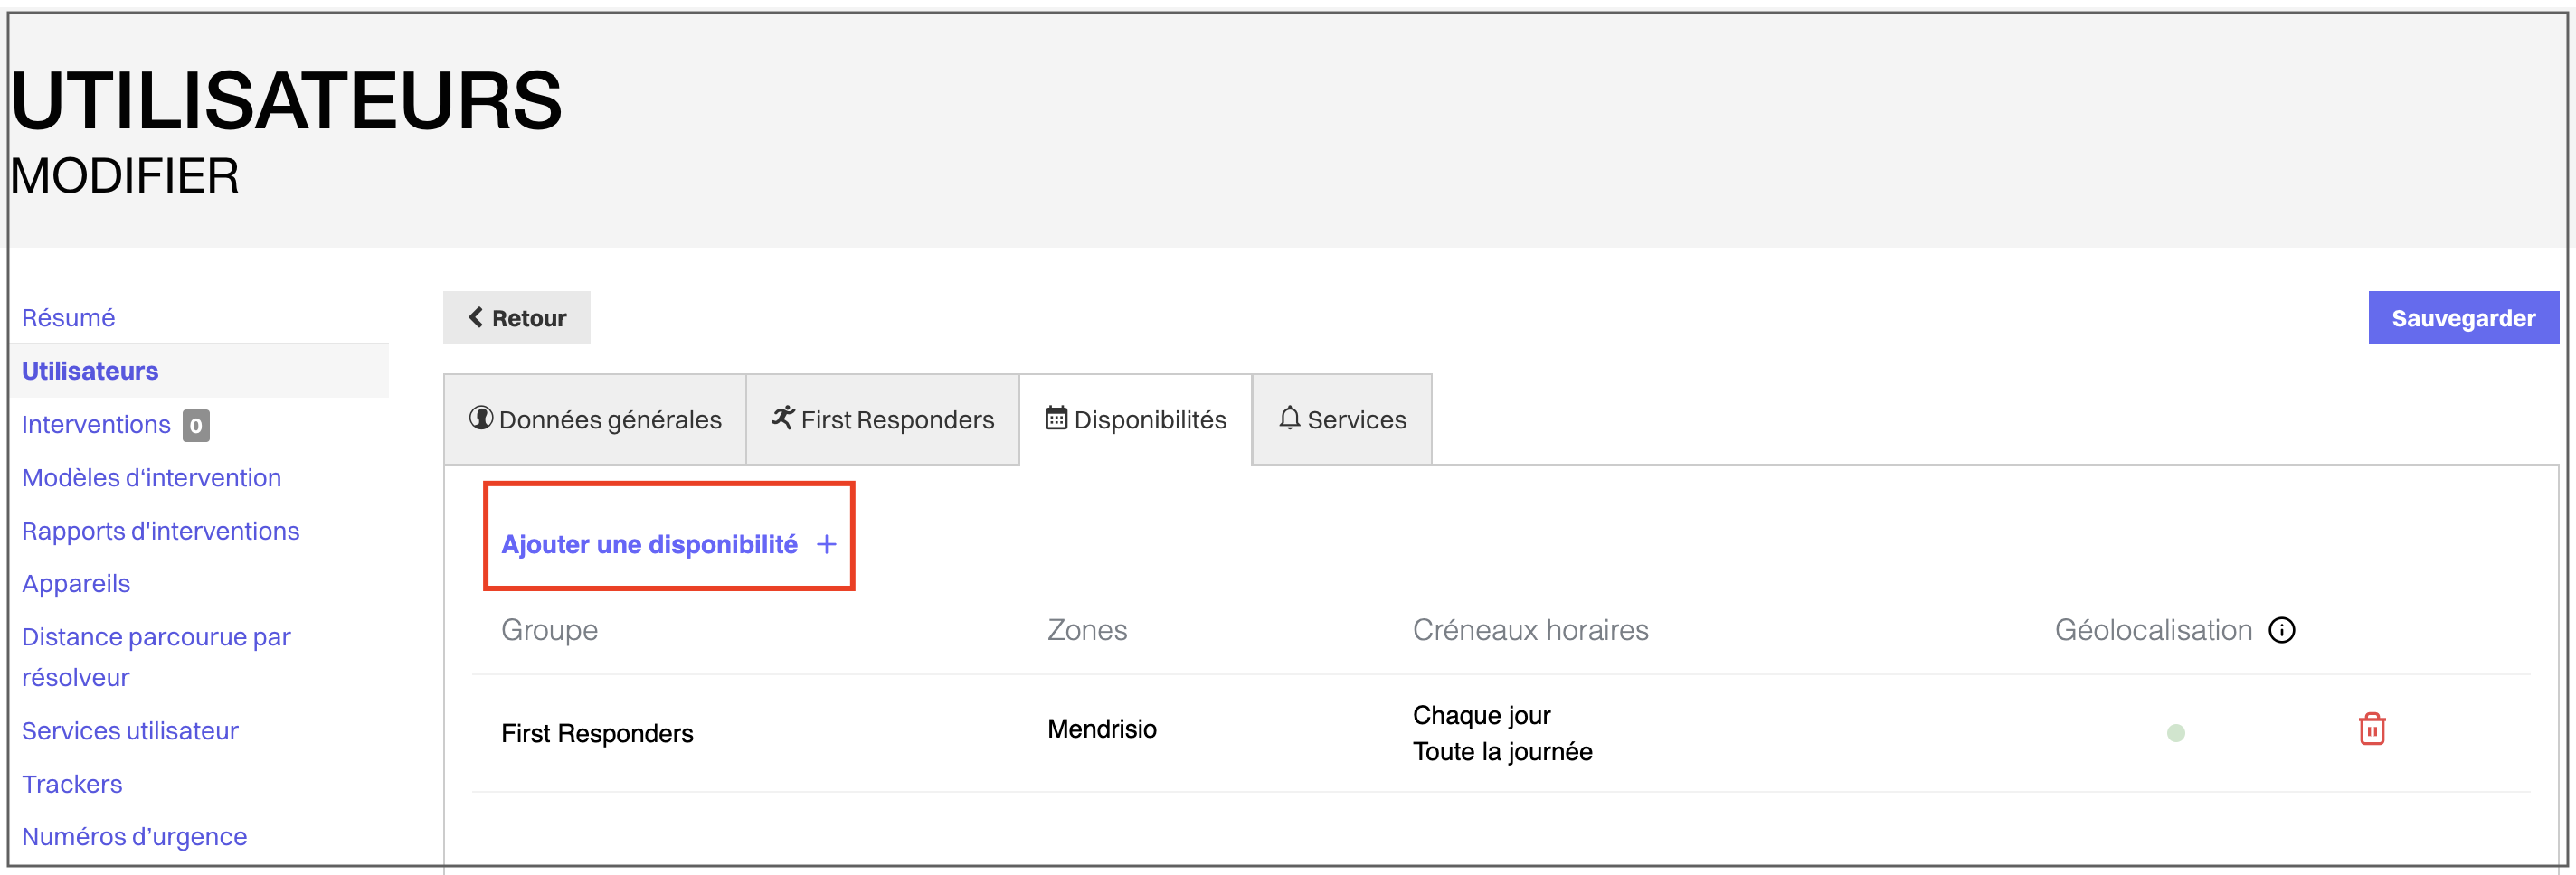Navigate to Résumé in the sidebar
This screenshot has width=2576, height=875.
point(67,316)
